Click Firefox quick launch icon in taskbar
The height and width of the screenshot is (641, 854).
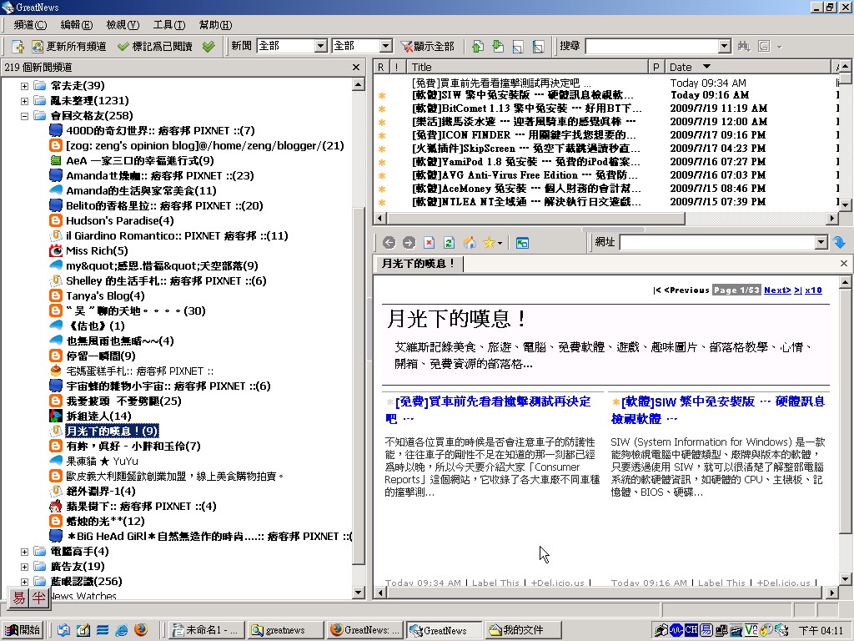pos(140,629)
